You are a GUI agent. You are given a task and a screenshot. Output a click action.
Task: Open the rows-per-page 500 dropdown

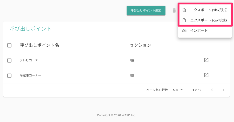[178, 90]
